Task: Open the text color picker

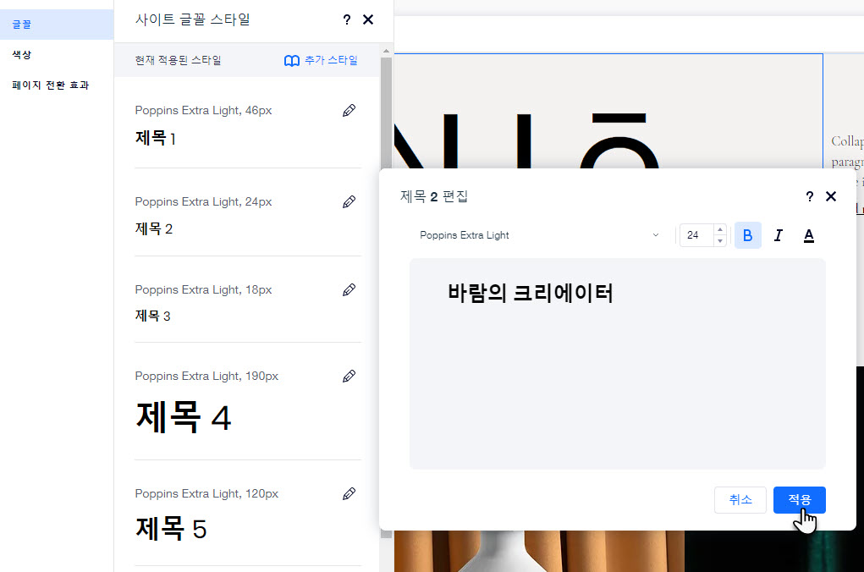Action: point(808,235)
